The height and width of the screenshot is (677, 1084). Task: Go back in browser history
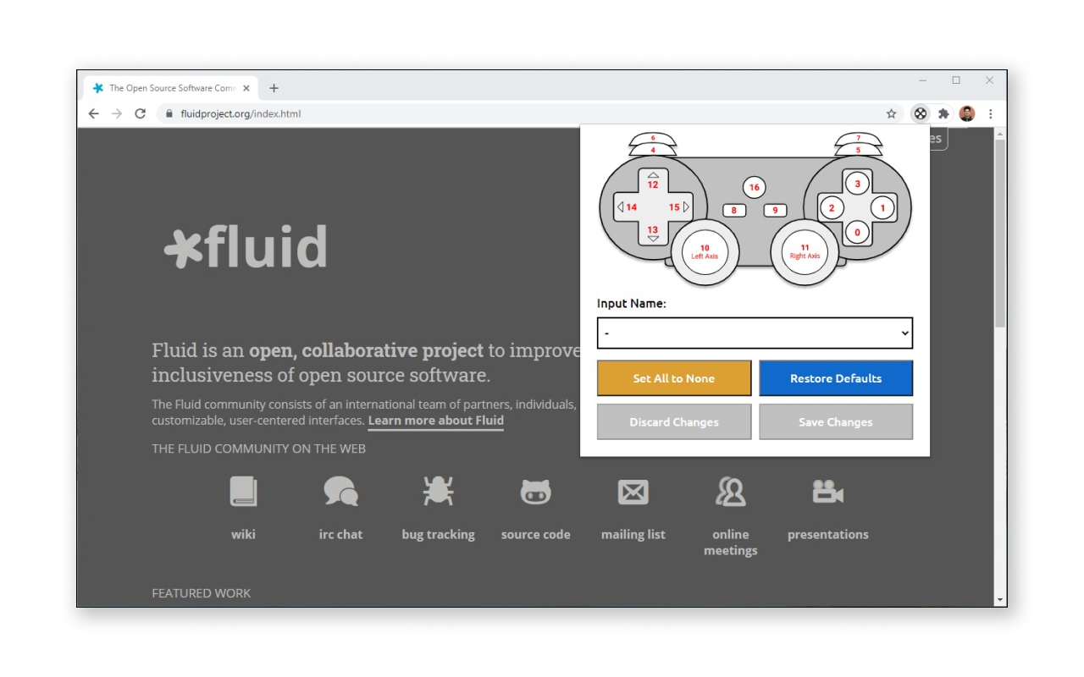pos(93,113)
